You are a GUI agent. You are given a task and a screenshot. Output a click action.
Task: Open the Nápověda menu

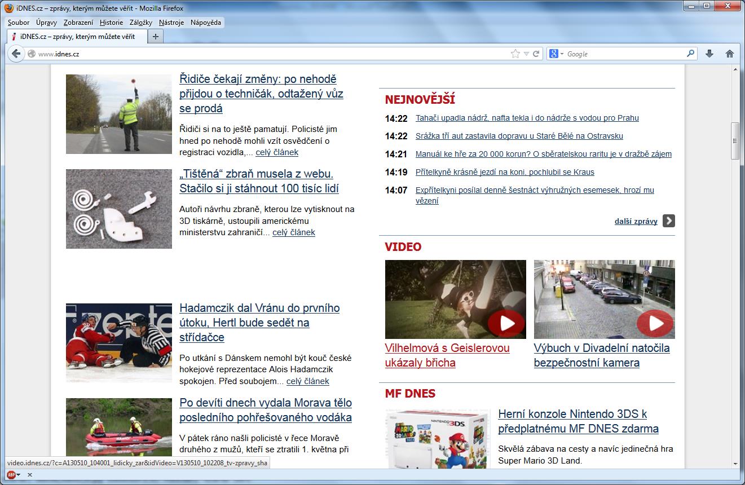click(206, 23)
